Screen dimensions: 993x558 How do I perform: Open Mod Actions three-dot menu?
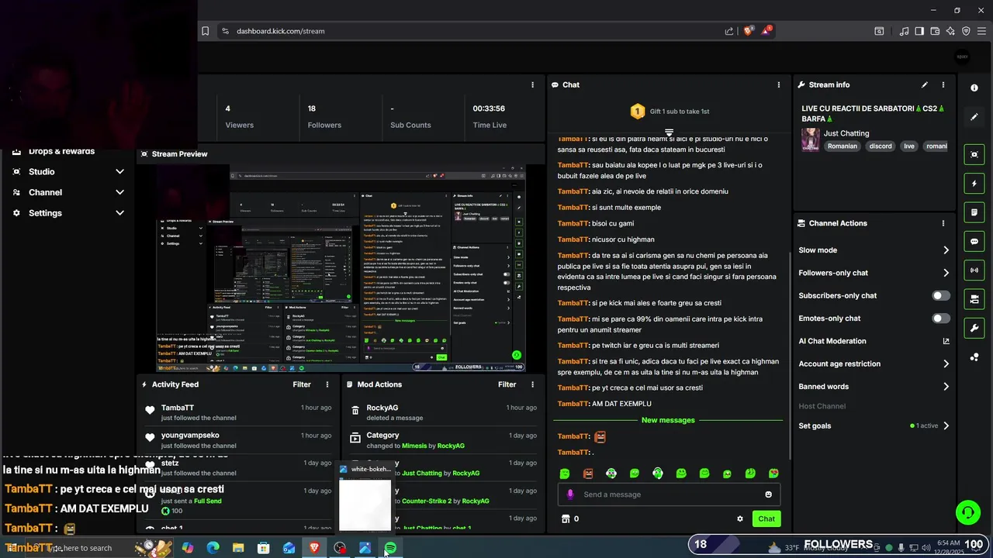(x=532, y=384)
